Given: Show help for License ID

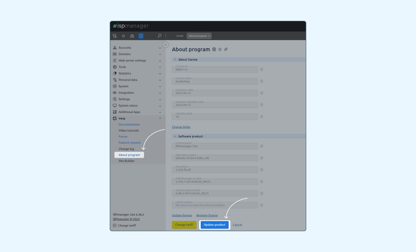Looking at the screenshot, I should [x=262, y=70].
